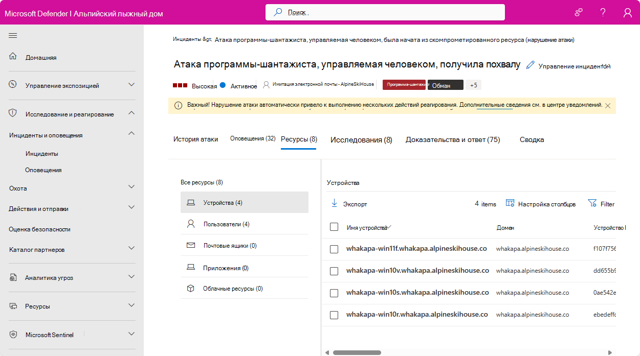640x356 pixels.
Task: Open the Домашняя home icon
Action: [13, 57]
